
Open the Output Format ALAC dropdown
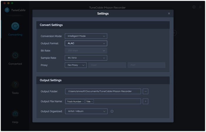tap(86, 43)
